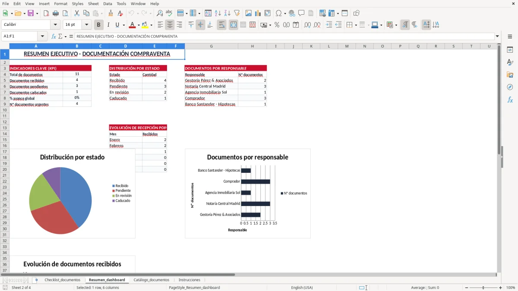Image resolution: width=518 pixels, height=291 pixels.
Task: Open Function Wizard fx icon
Action: 54,37
